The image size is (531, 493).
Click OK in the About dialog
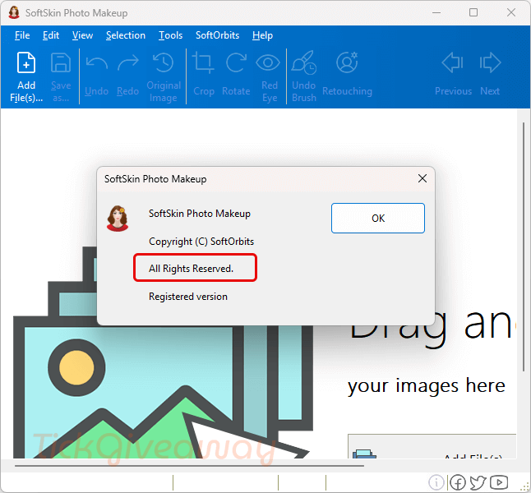378,218
